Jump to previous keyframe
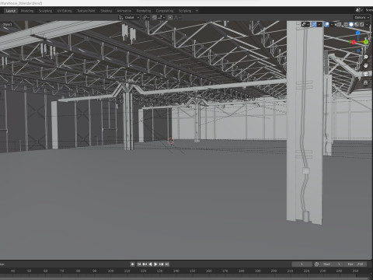Viewport: 373px width, 280px height. click(x=145, y=264)
